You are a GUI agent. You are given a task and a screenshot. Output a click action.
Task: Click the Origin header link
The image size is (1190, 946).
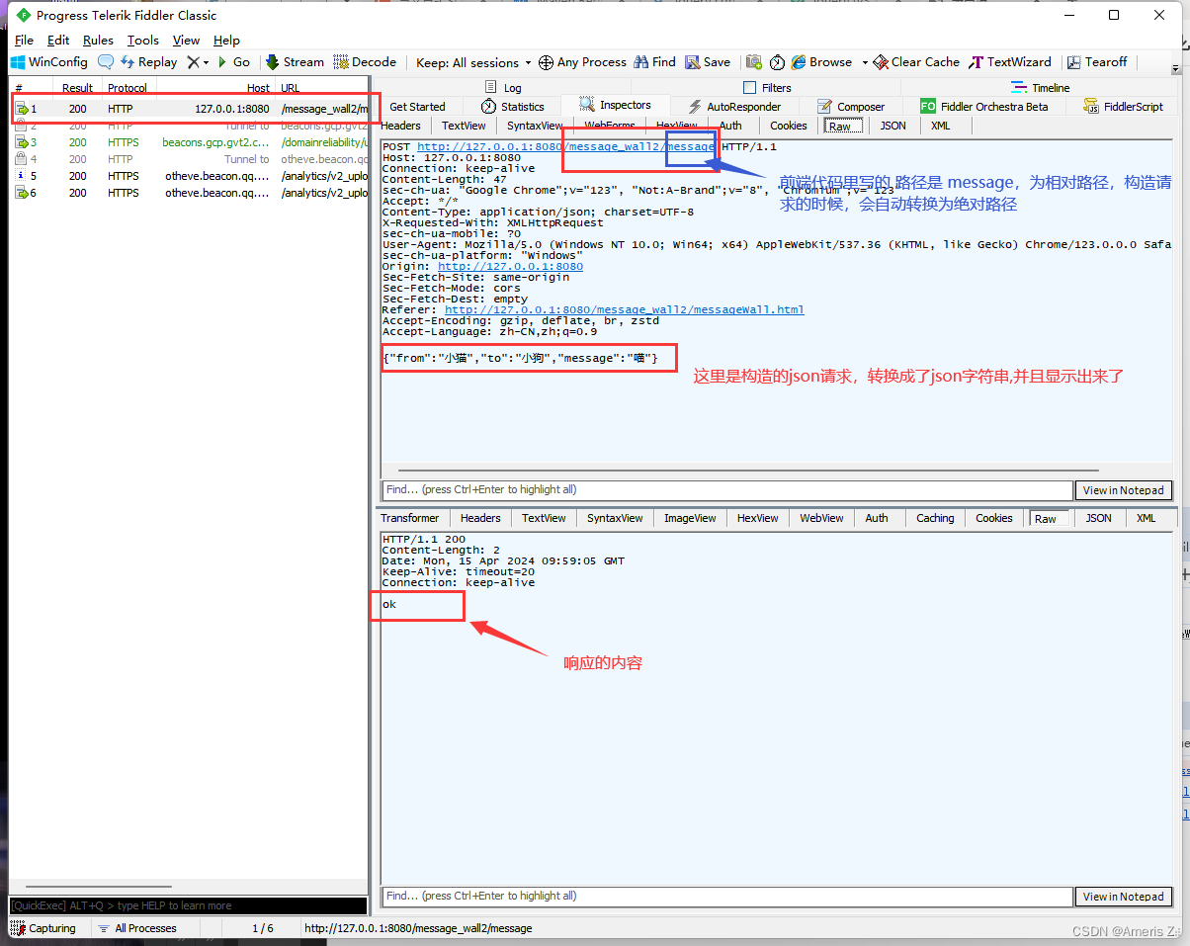tap(510, 266)
